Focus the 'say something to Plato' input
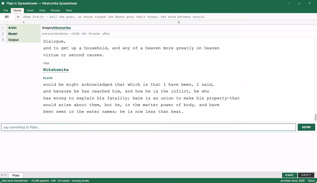 148,127
